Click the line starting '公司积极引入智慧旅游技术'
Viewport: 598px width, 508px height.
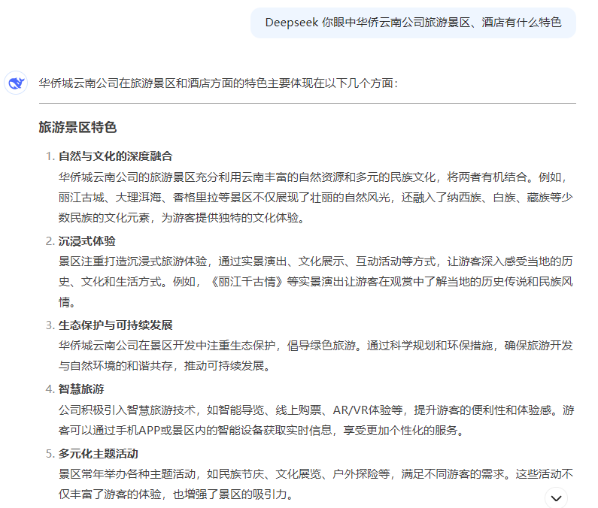coord(316,410)
